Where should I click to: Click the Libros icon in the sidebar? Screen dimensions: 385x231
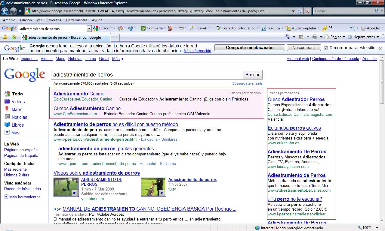click(x=7, y=125)
